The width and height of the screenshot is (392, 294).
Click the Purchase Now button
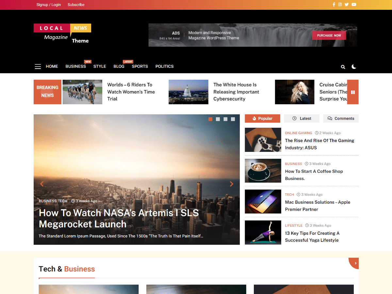(329, 35)
